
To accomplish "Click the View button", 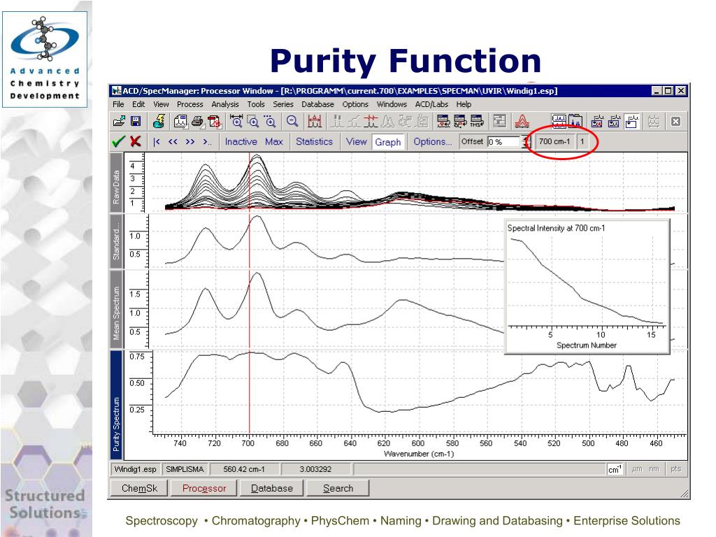I will click(356, 142).
